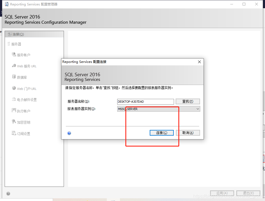Click the server name field DESKTOP-A307DAD
265x201 pixels.
(x=146, y=102)
